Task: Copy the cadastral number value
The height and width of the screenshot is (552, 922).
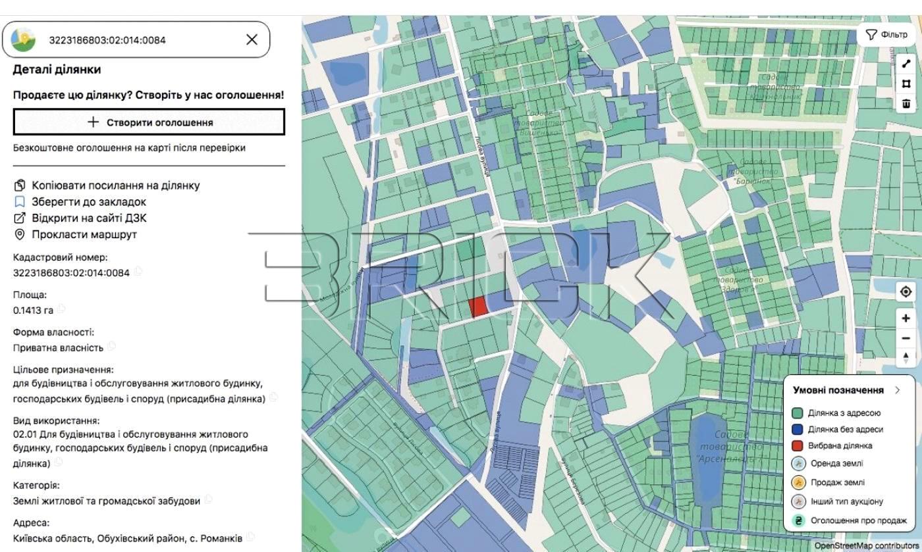Action: tap(138, 271)
